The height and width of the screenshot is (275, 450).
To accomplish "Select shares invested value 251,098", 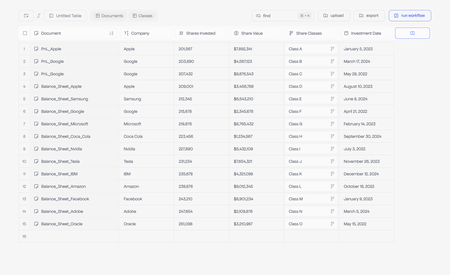I will (201, 224).
